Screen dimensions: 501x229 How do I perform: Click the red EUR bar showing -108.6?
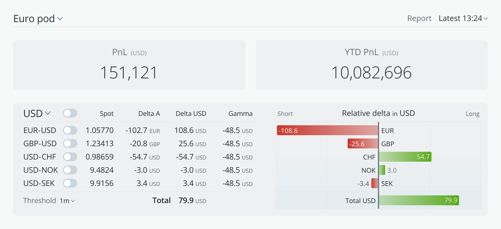[x=327, y=130]
